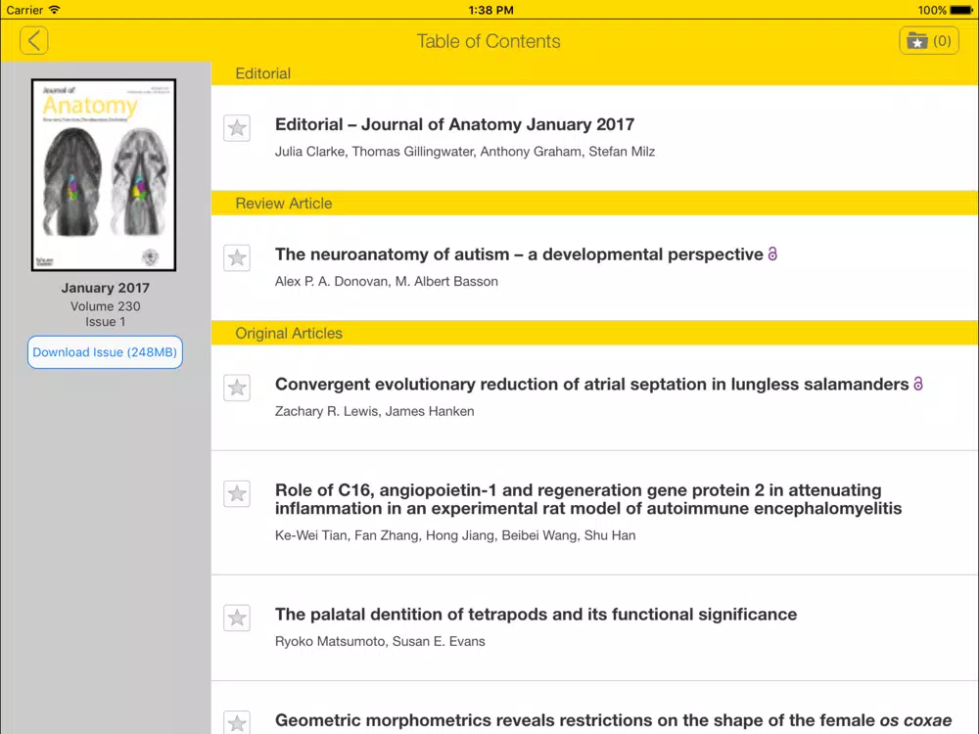This screenshot has height=734, width=979.
Task: Star the Convergent evolutionary reduction article
Action: [x=237, y=388]
